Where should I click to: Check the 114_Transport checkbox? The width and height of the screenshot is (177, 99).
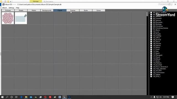151,55
